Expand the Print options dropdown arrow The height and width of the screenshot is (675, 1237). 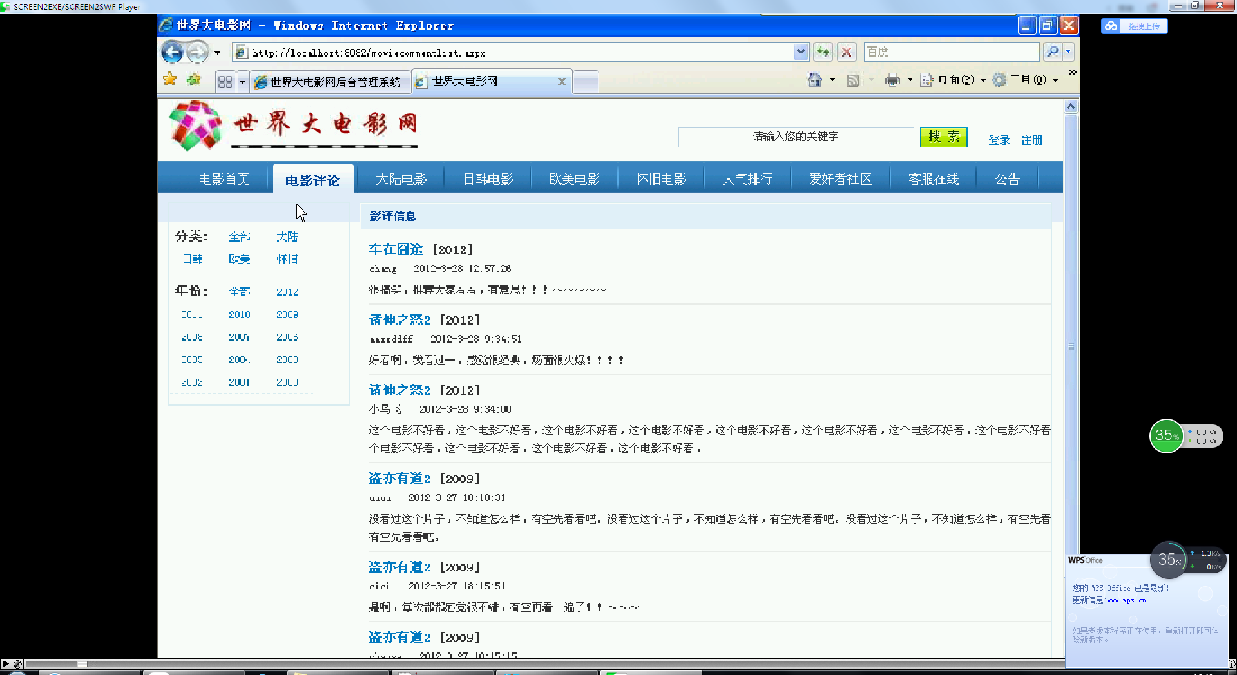pyautogui.click(x=910, y=80)
